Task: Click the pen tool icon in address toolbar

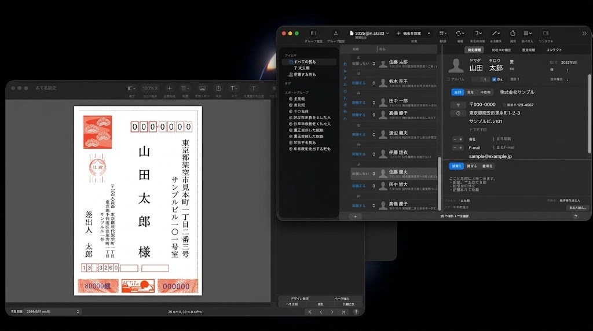Action: [496, 33]
